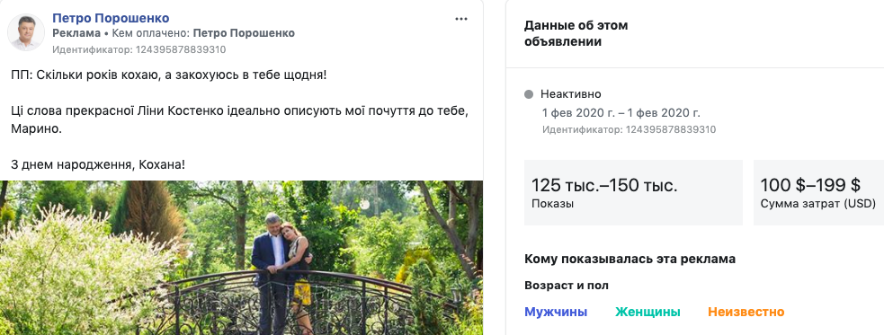This screenshot has width=884, height=335.
Task: Click the 125 тыс.–150 тыс. impressions card
Action: click(633, 192)
